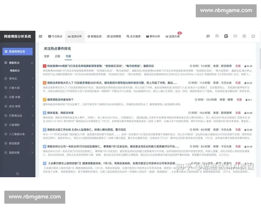Click the smiley icon at sidebar bottom
This screenshot has width=261, height=208.
(x=17, y=174)
